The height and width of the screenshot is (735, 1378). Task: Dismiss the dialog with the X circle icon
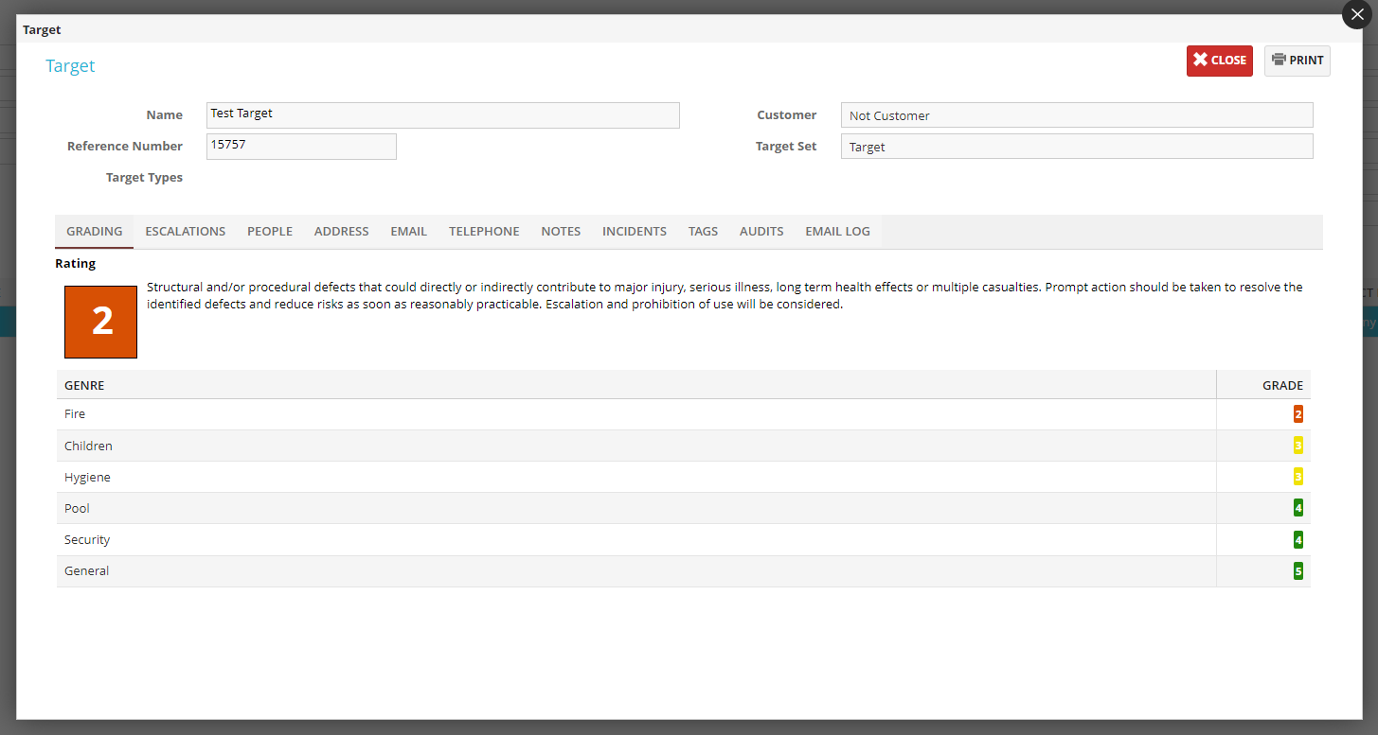pos(1357,14)
